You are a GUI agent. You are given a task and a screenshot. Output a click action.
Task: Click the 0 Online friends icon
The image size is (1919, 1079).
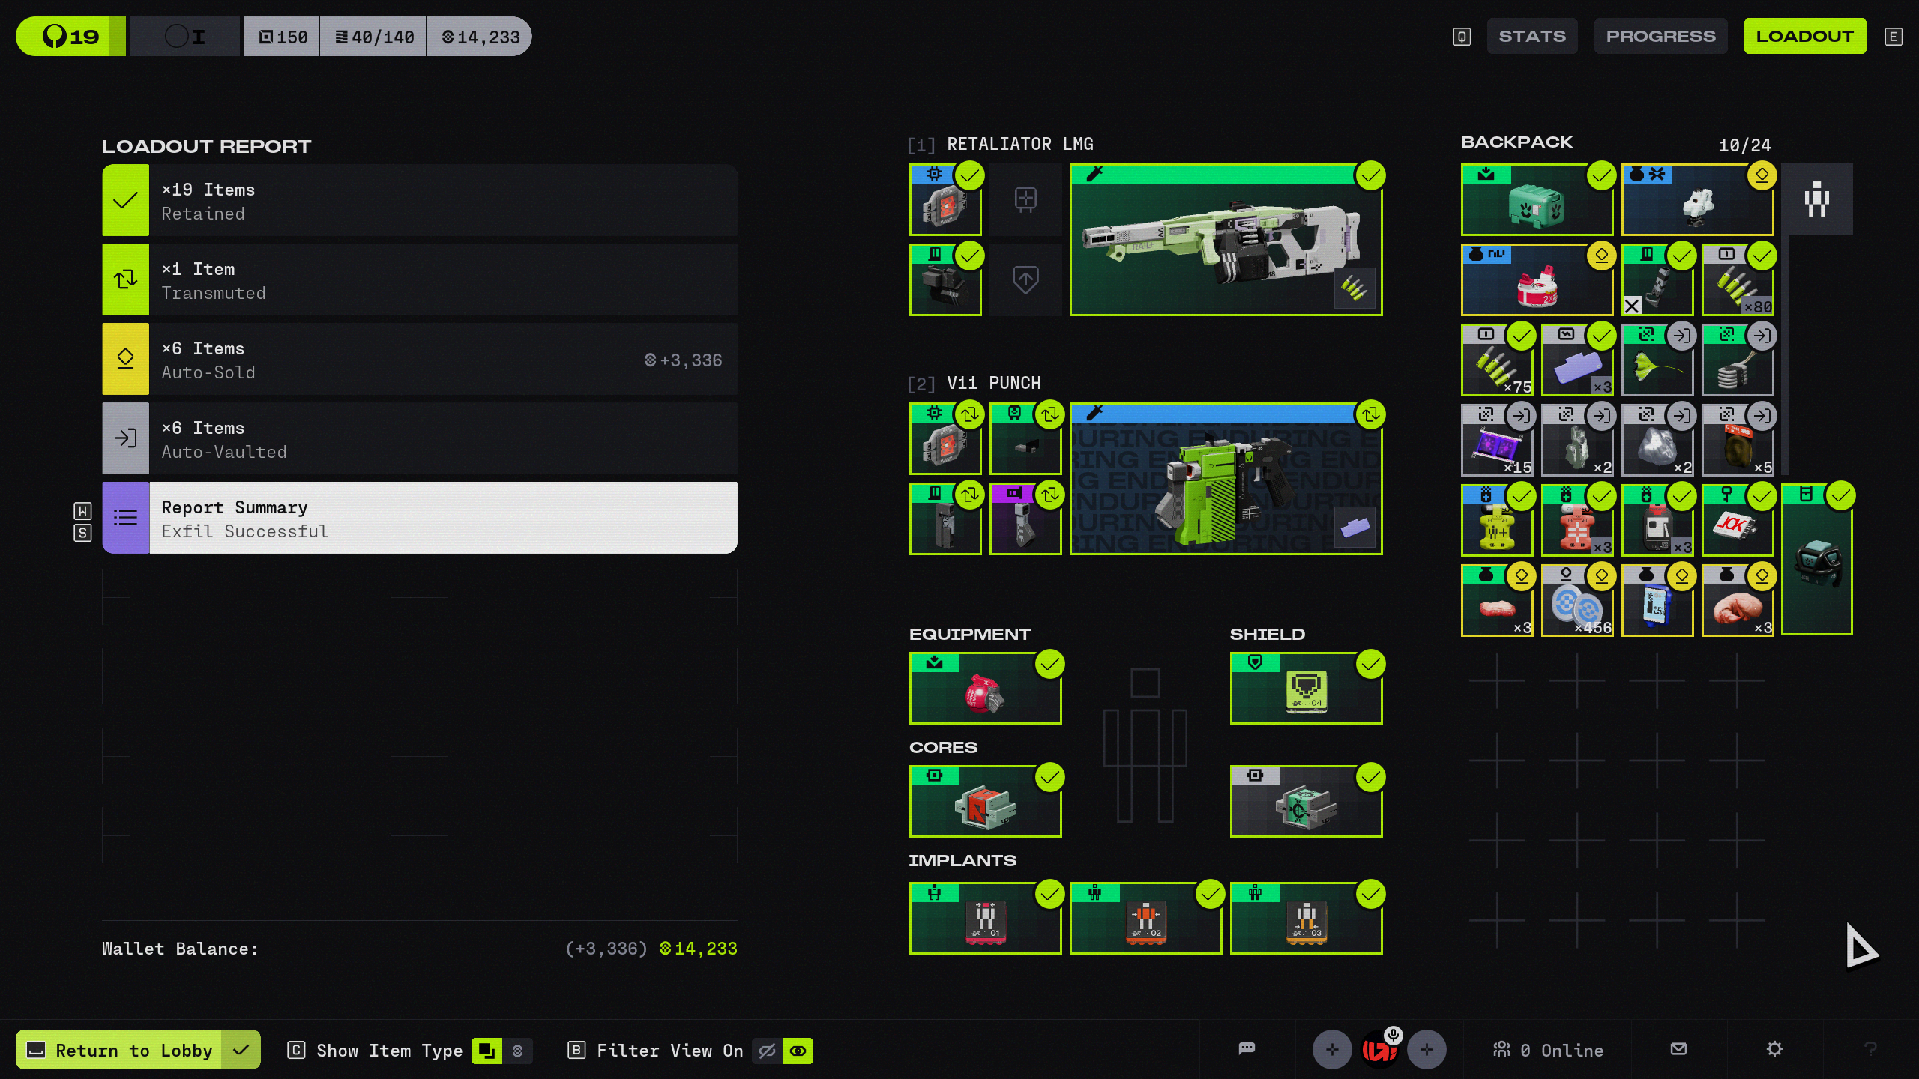1501,1050
